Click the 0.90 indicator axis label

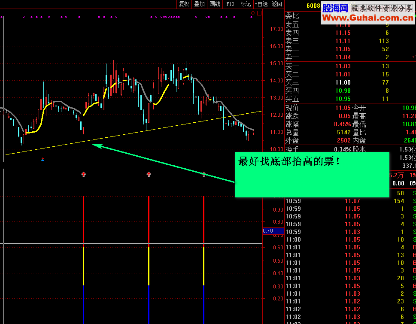[278, 210]
